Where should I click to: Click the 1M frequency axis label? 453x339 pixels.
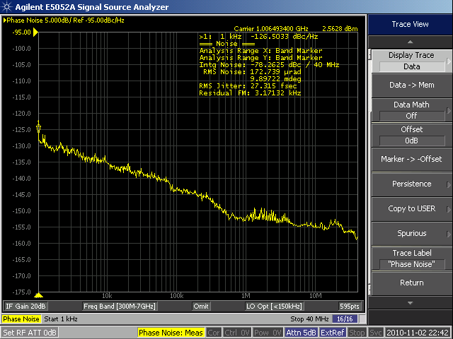(246, 296)
